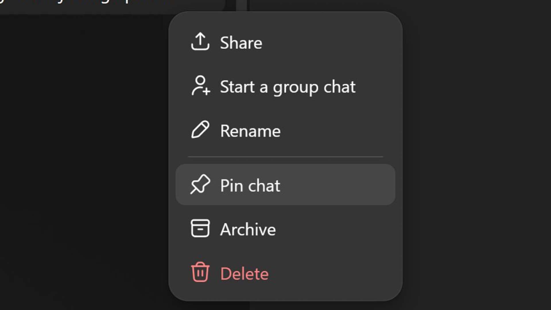The height and width of the screenshot is (310, 551).
Task: Click the pushpin icon
Action: (200, 184)
